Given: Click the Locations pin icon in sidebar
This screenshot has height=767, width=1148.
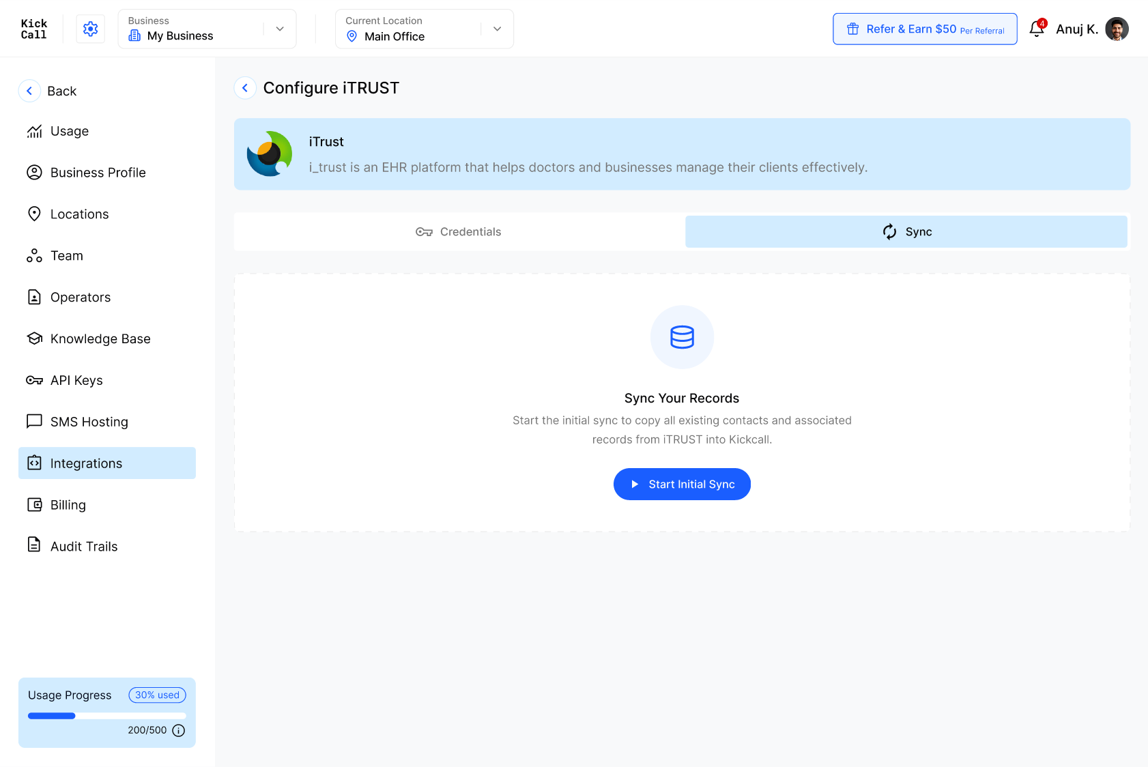Looking at the screenshot, I should (x=34, y=214).
